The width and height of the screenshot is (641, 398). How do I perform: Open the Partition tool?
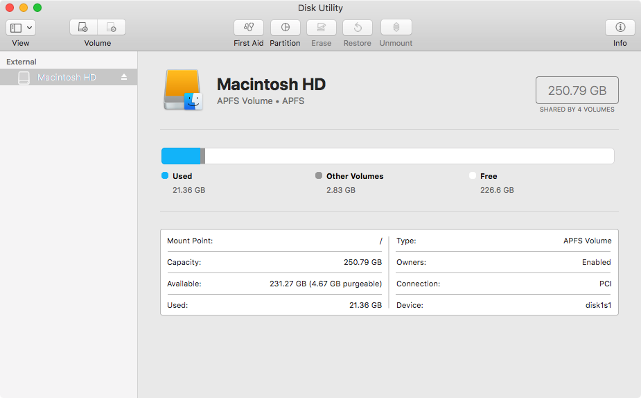286,28
